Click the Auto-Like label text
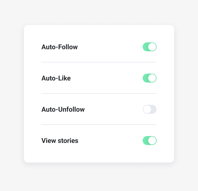 click(56, 78)
